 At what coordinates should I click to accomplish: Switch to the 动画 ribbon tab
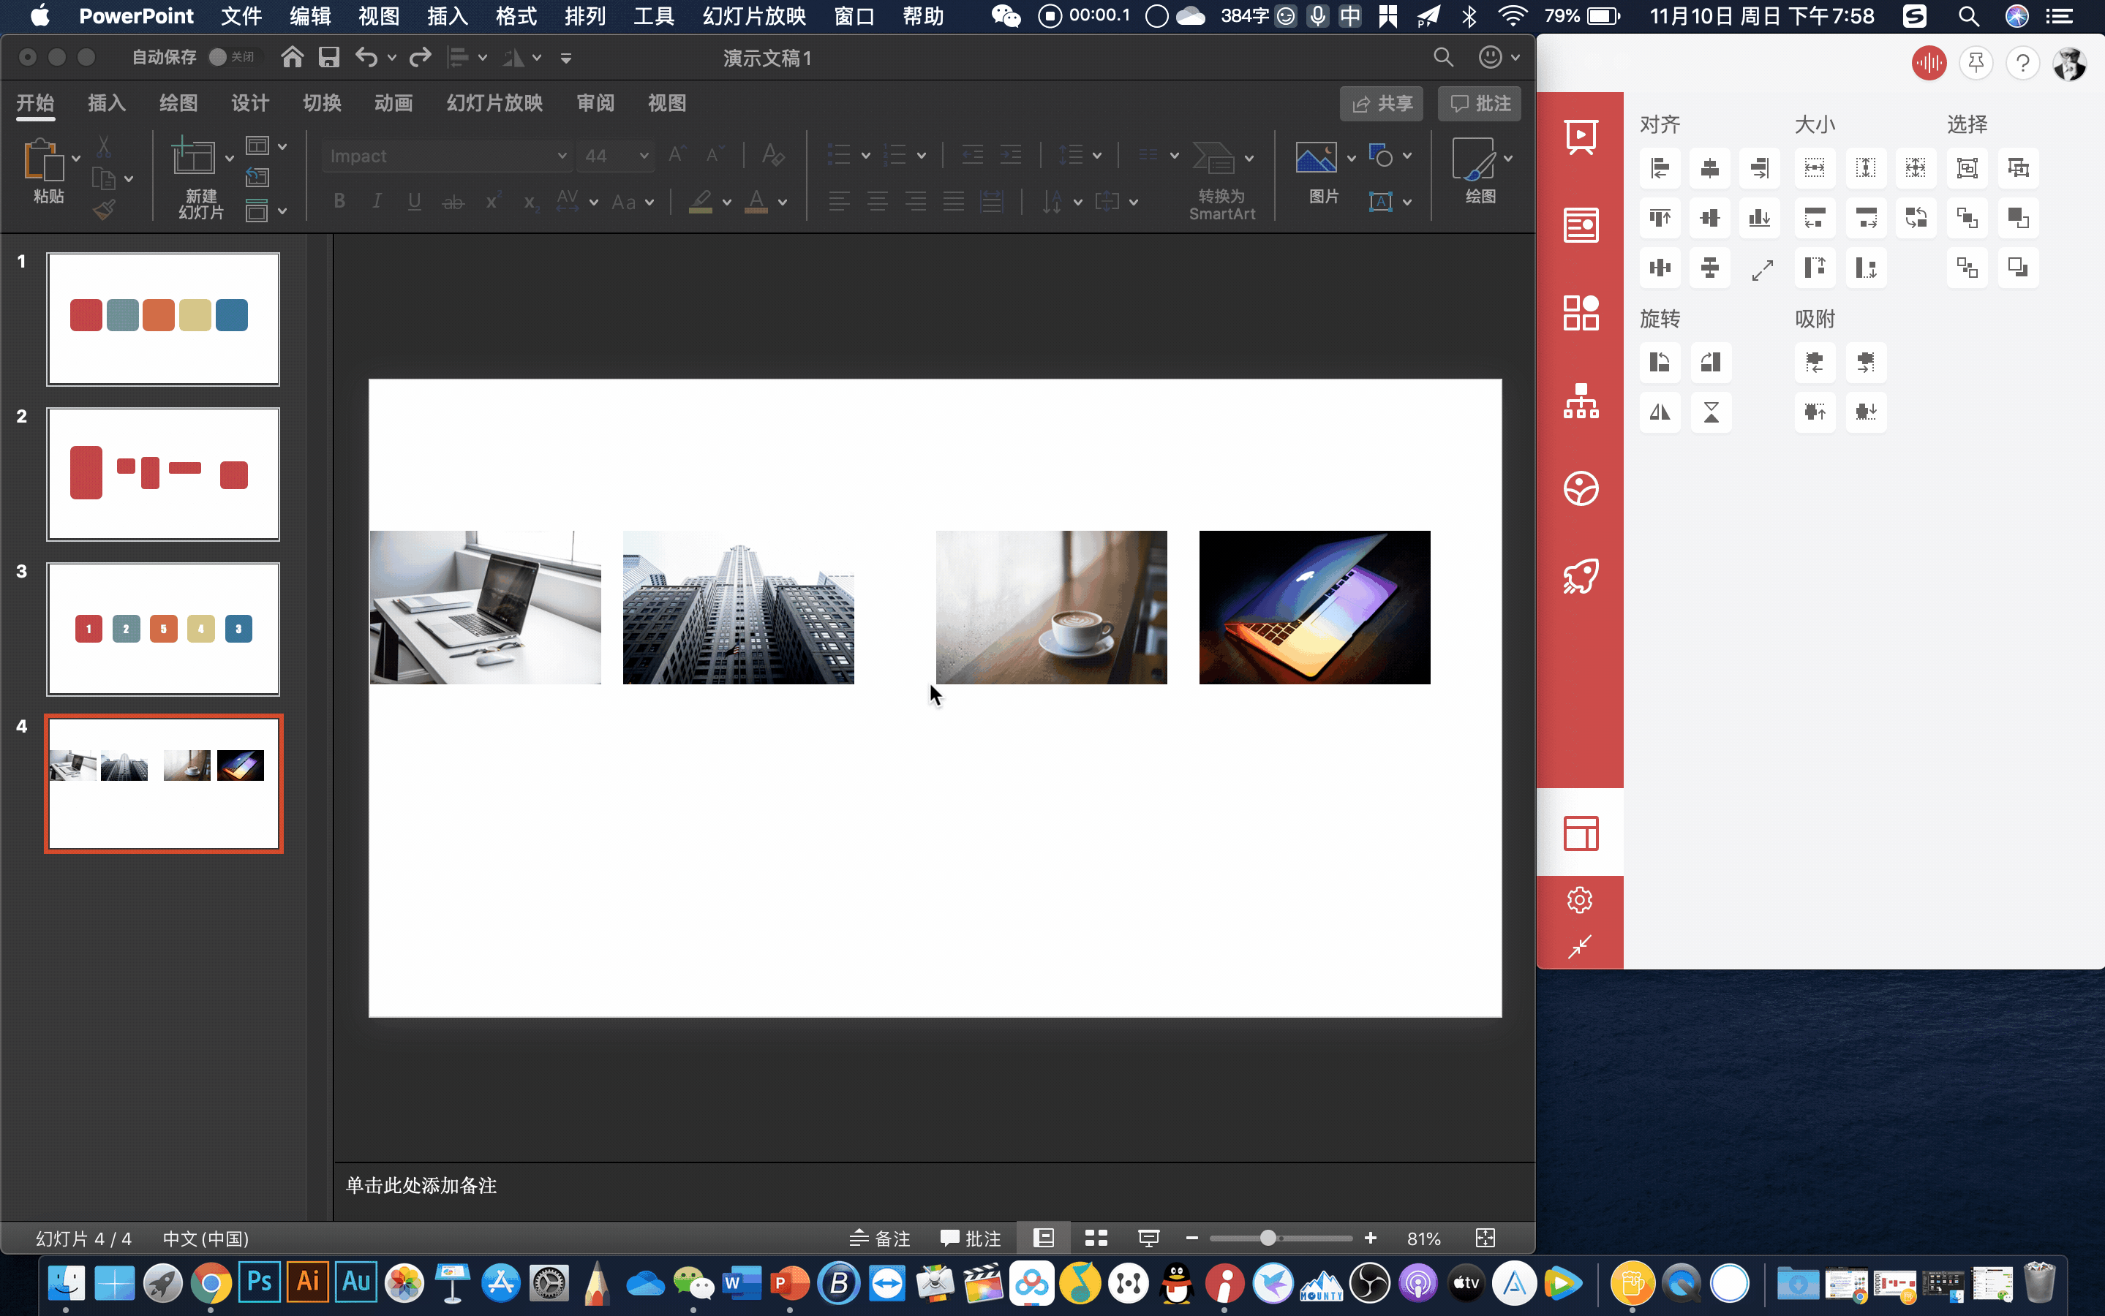[x=393, y=102]
